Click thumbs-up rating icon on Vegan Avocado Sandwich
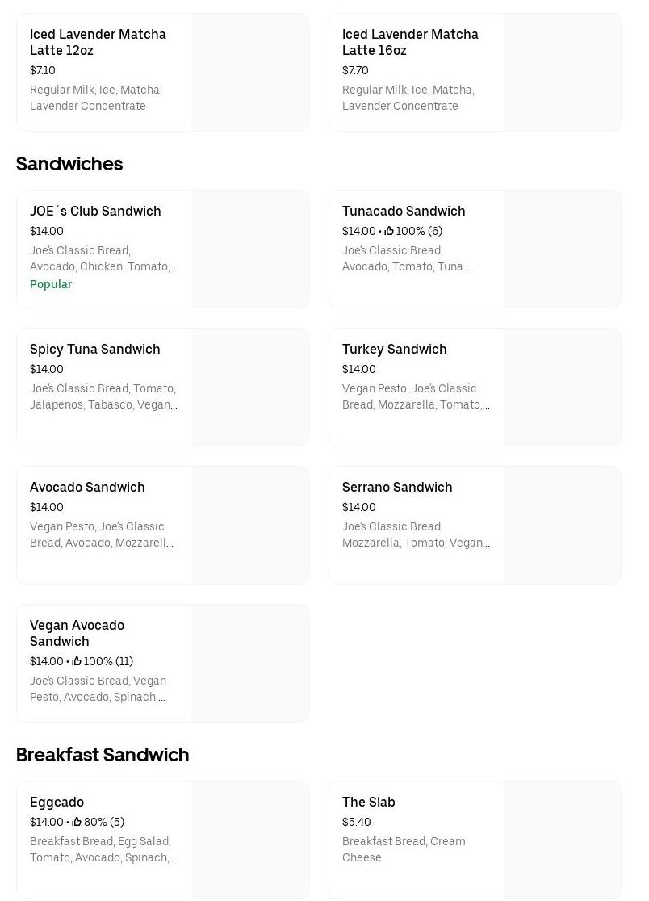Image resolution: width=649 pixels, height=901 pixels. pos(77,661)
